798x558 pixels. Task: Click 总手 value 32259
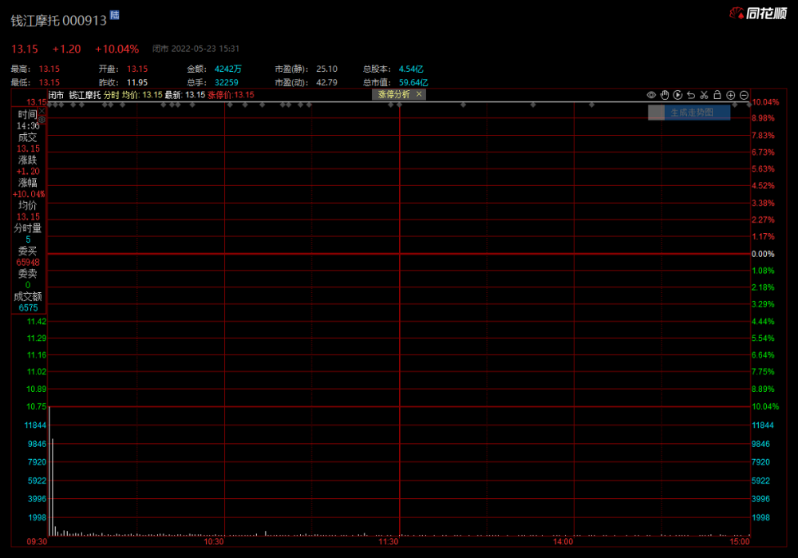point(227,82)
